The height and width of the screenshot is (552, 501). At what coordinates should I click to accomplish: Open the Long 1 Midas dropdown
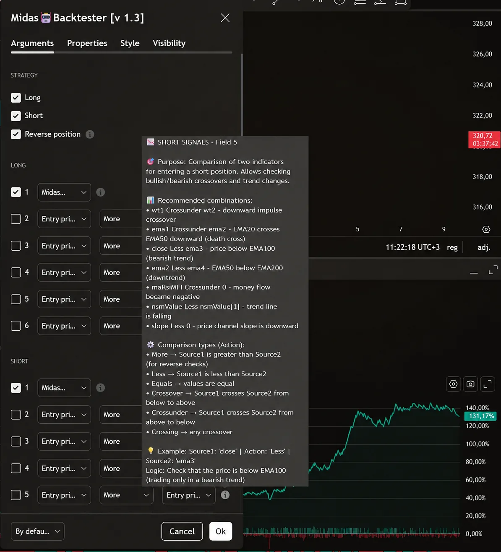click(x=64, y=192)
